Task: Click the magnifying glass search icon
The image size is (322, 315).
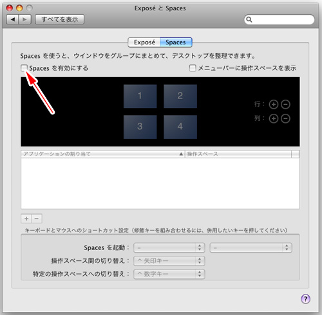Action: click(249, 19)
